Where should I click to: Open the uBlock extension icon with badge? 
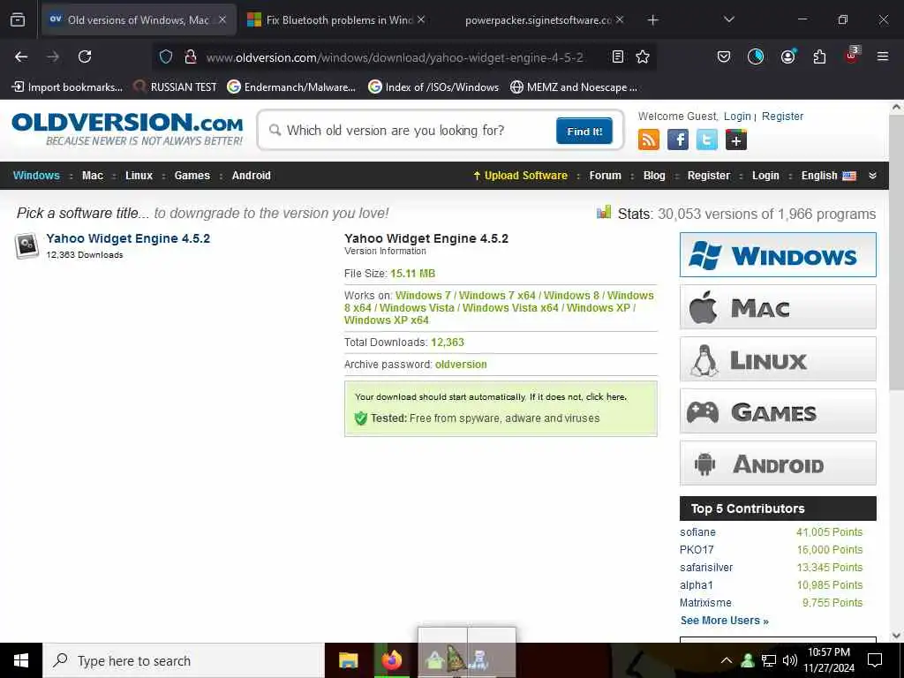(852, 56)
